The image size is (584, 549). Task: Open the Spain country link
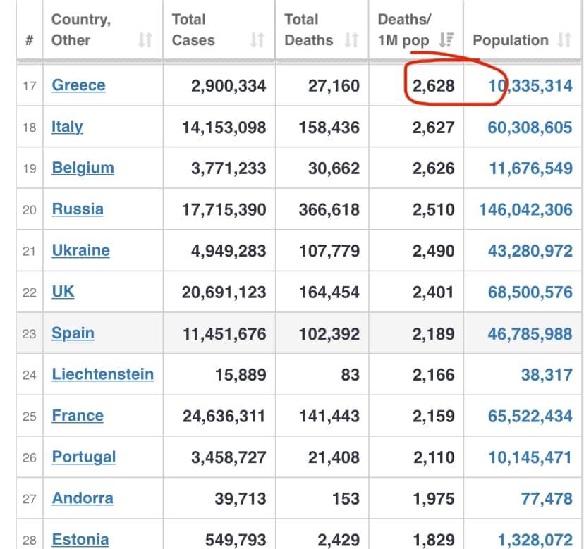click(73, 333)
